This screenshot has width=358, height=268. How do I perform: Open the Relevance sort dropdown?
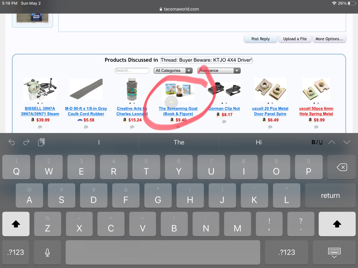pyautogui.click(x=219, y=71)
